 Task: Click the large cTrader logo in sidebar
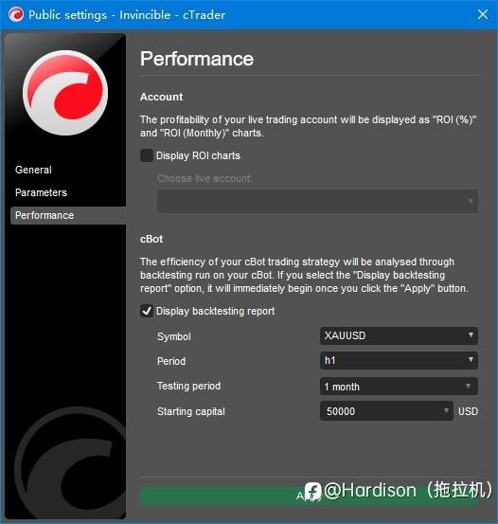[65, 93]
